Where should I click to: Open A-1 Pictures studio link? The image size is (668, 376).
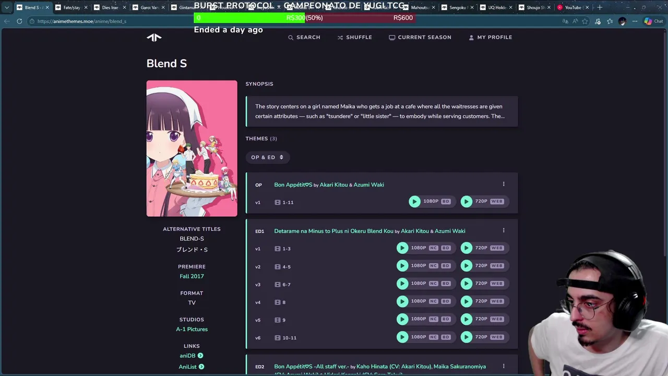pyautogui.click(x=192, y=329)
